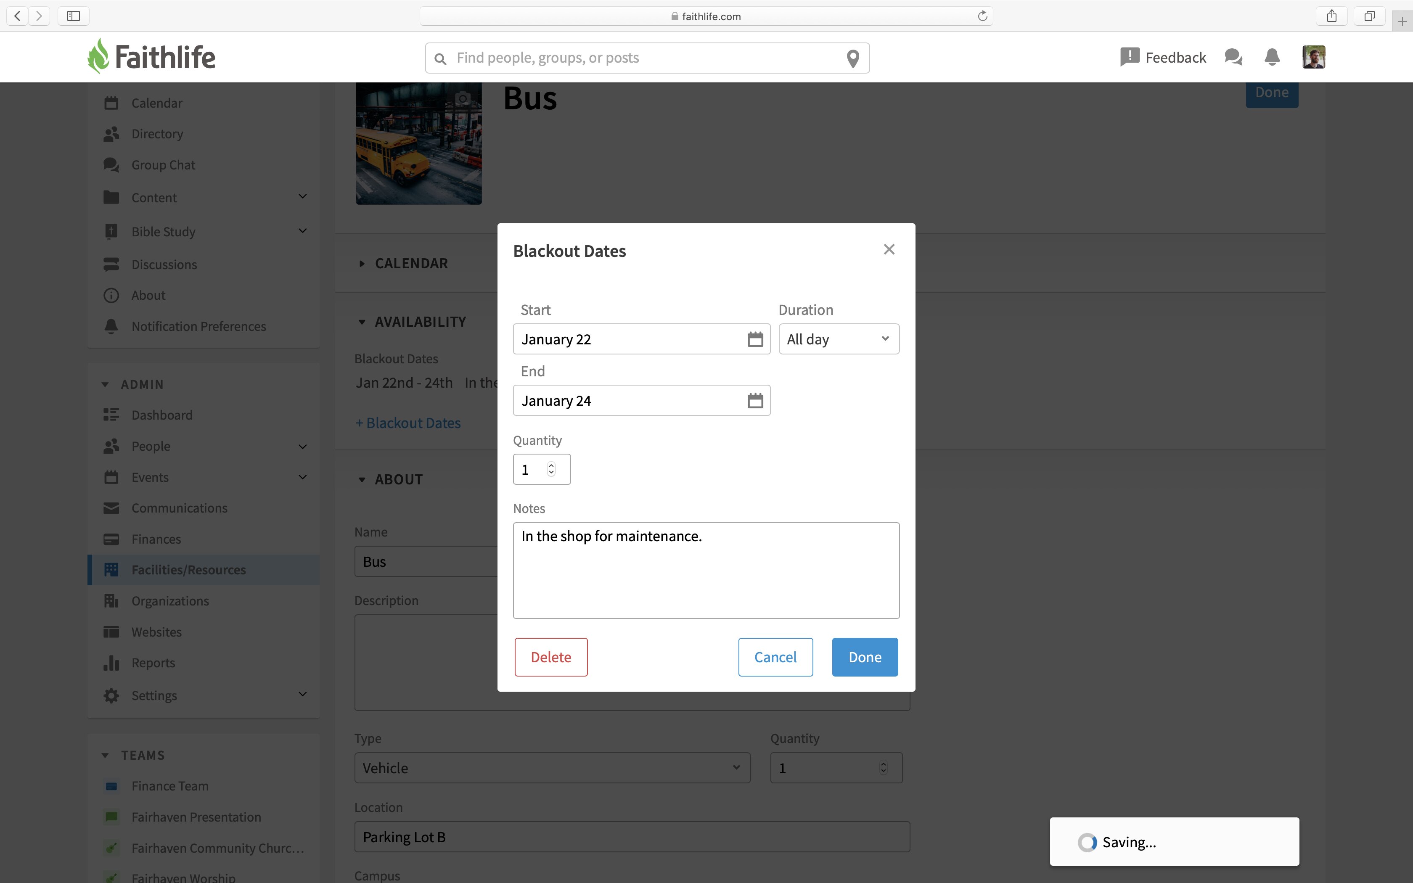Open the messages chat icon
The height and width of the screenshot is (883, 1413).
1233,57
